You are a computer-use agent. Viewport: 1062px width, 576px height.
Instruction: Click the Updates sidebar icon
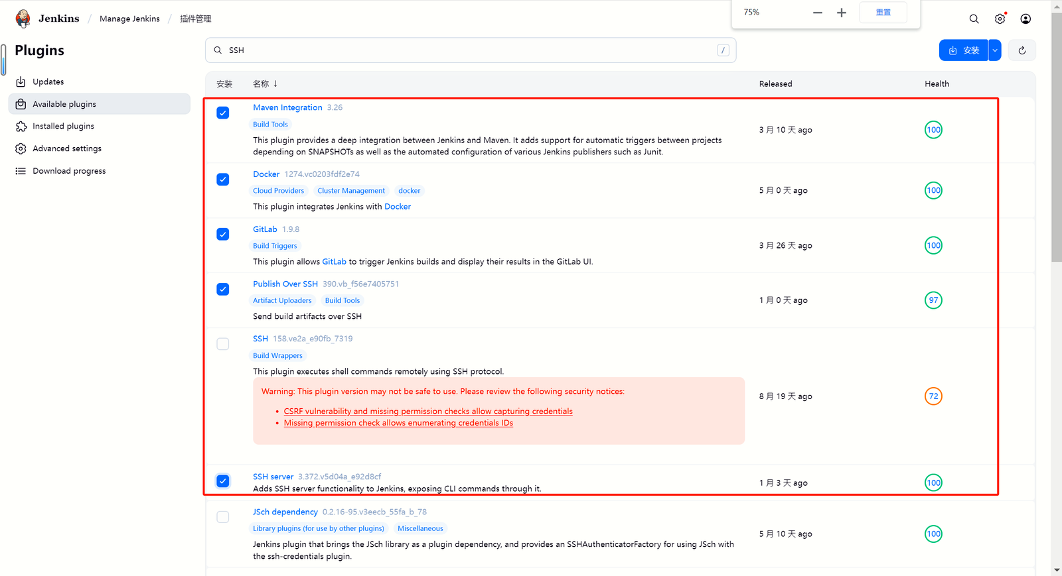pos(21,82)
